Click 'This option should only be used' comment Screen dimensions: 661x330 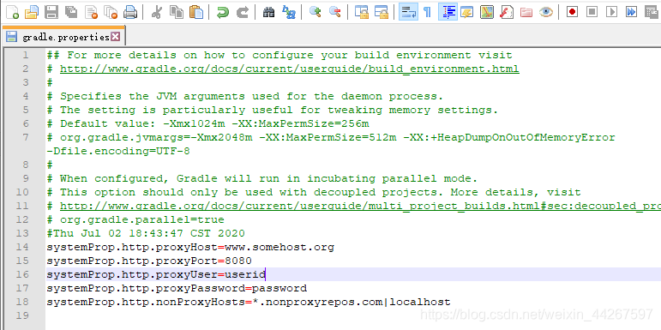[x=314, y=193]
